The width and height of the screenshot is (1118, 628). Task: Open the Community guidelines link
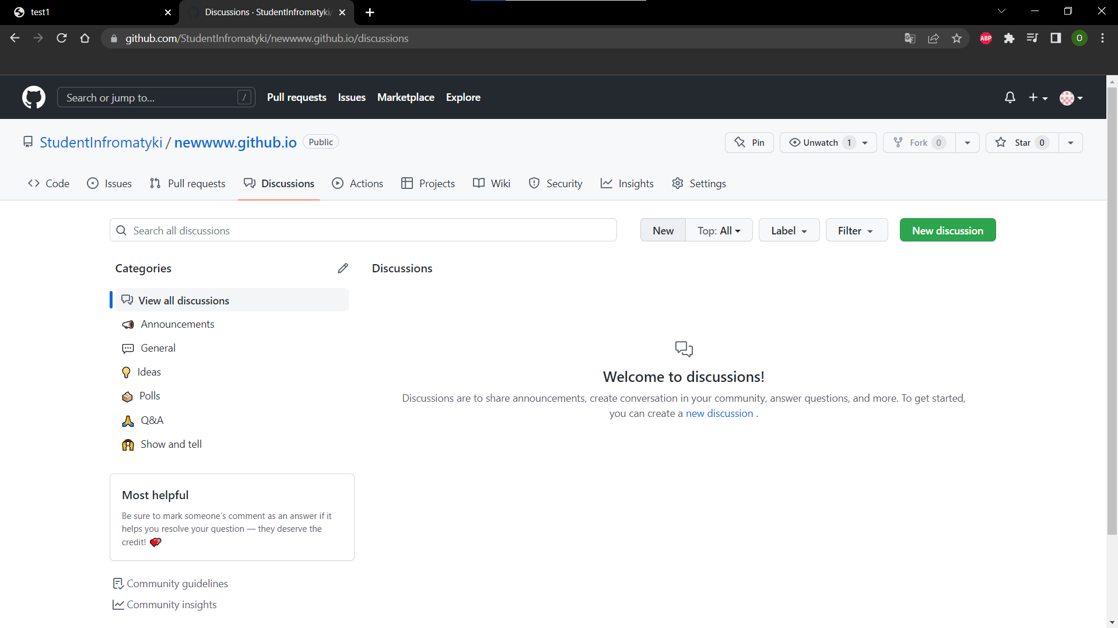tap(177, 584)
